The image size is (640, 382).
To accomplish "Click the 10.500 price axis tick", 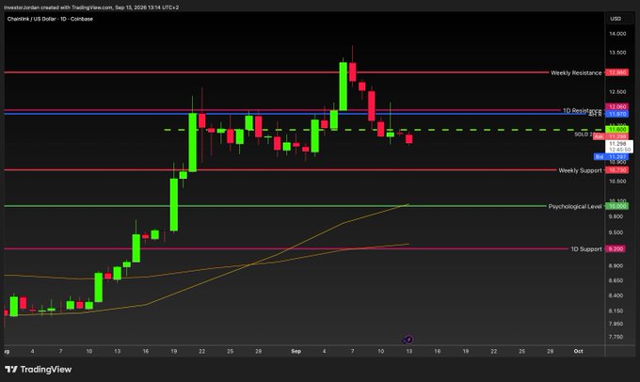I will click(x=617, y=182).
